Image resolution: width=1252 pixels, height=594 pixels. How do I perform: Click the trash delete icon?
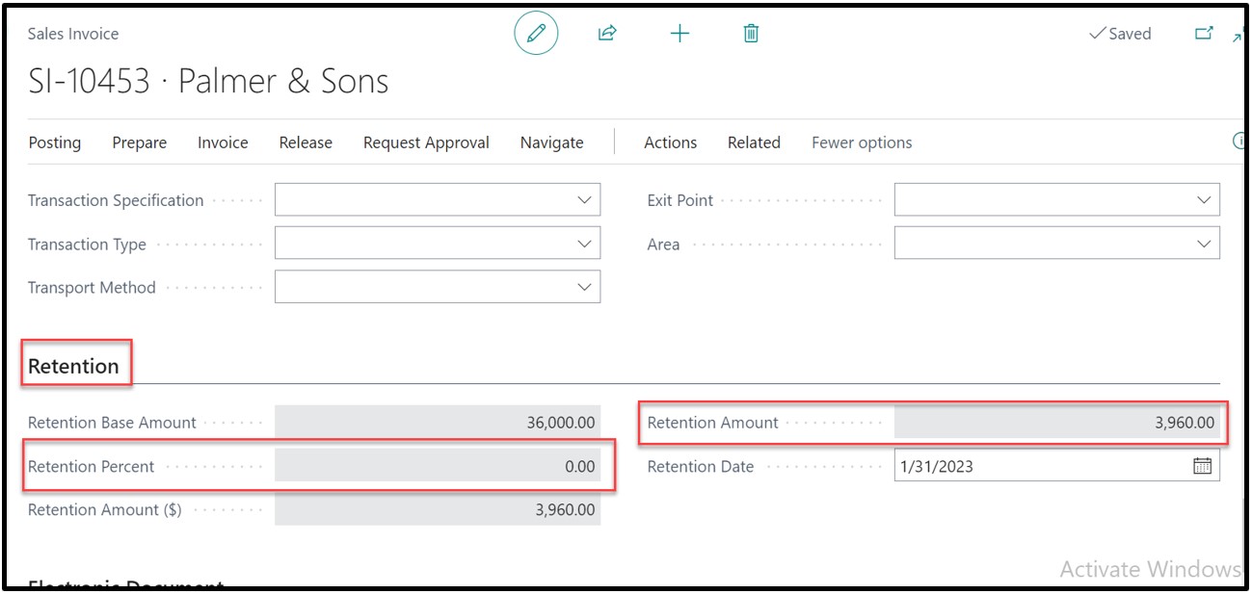tap(751, 34)
